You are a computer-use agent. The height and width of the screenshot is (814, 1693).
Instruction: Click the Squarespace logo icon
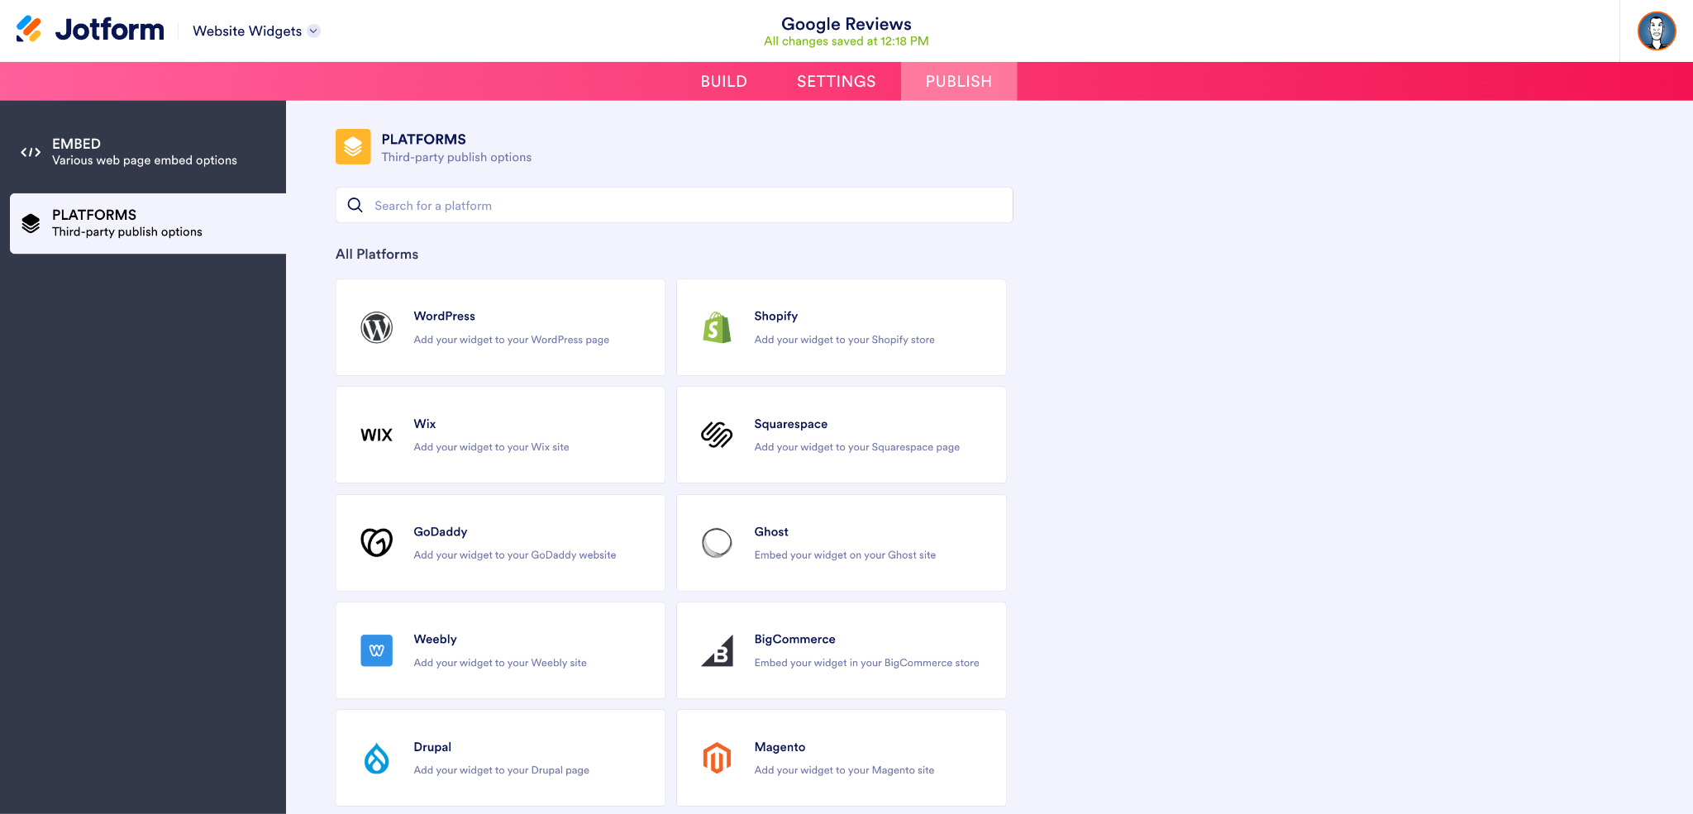[717, 435]
